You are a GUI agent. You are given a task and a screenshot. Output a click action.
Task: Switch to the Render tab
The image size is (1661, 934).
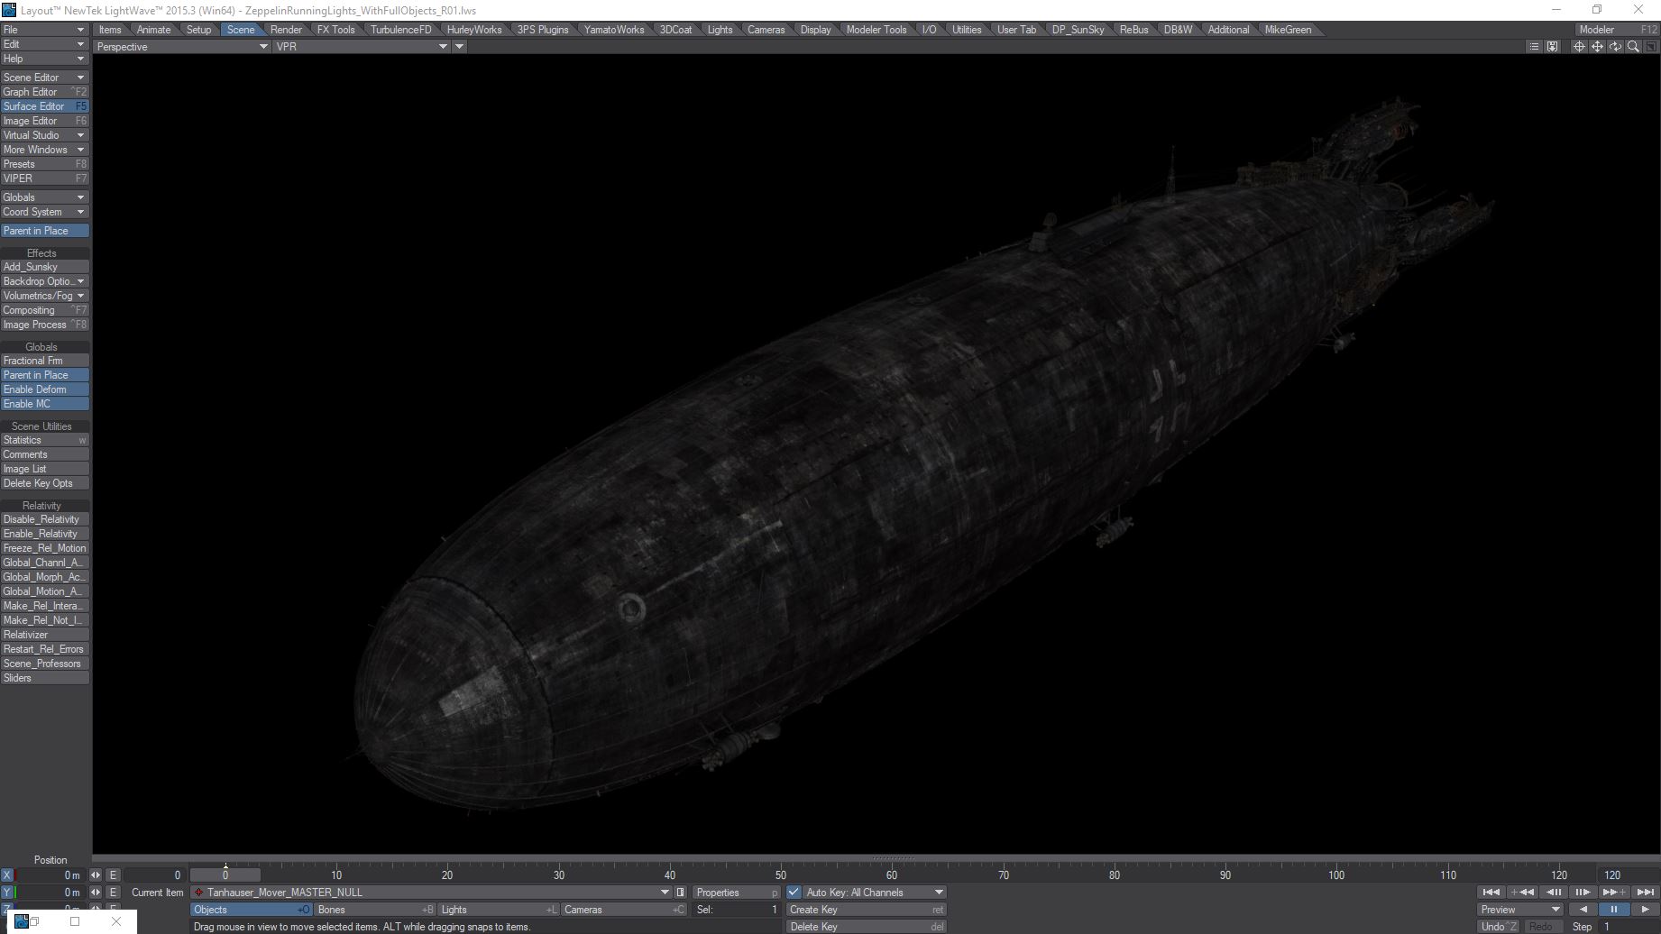pos(286,30)
